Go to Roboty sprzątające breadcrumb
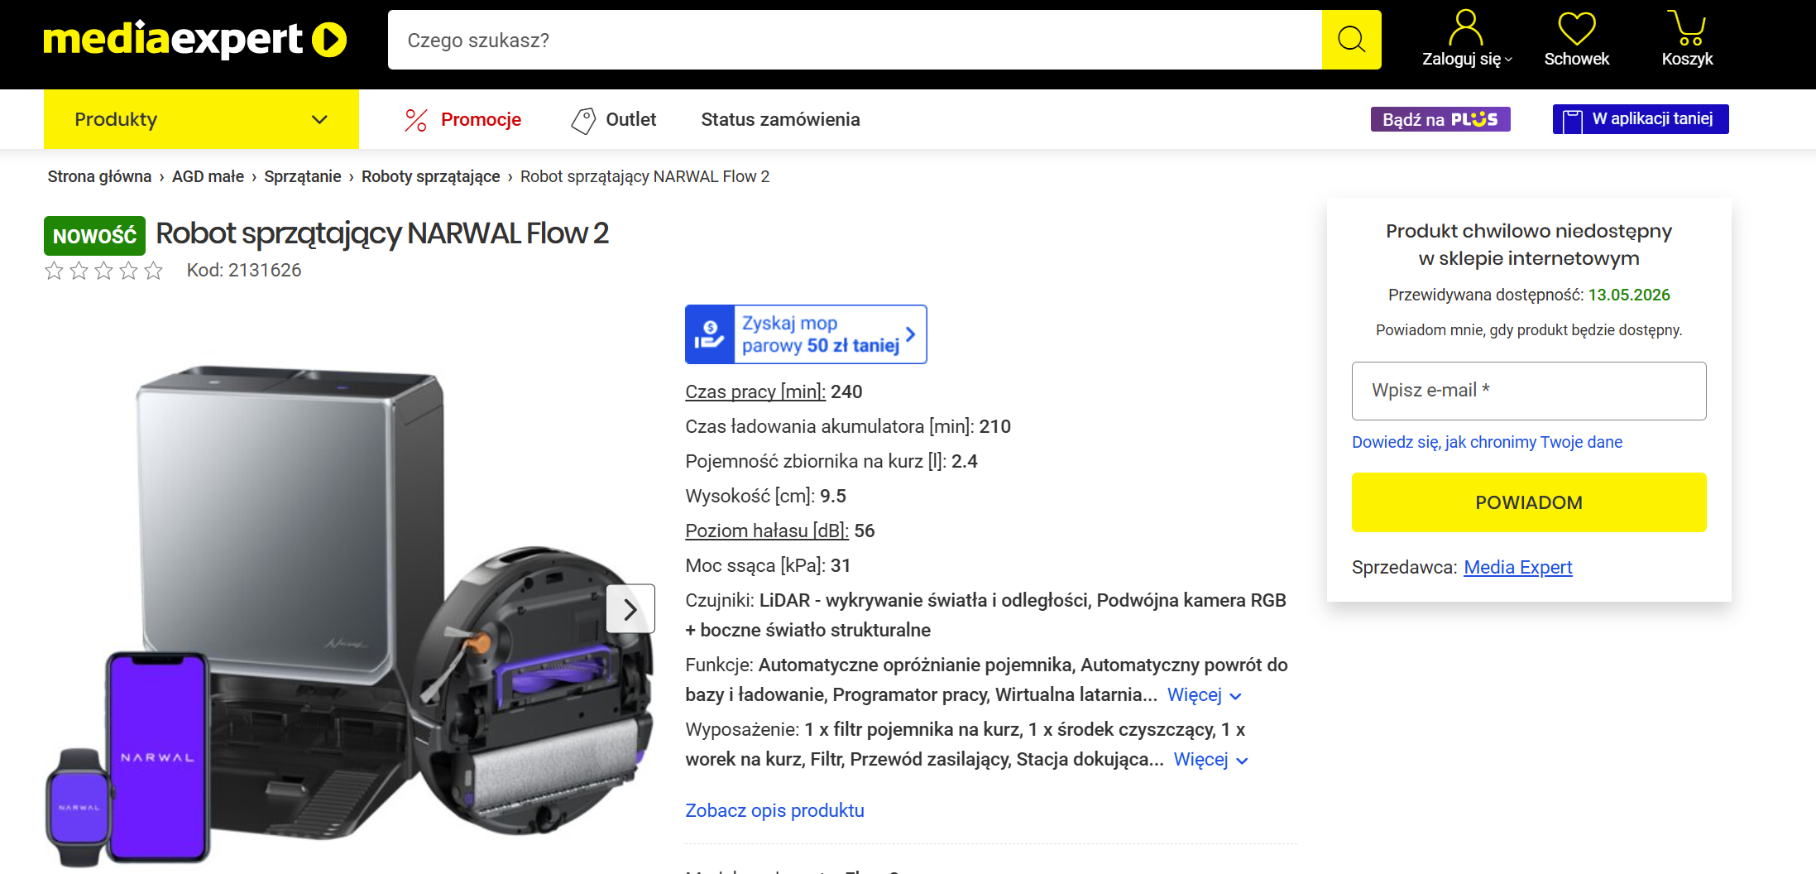Viewport: 1816px width, 874px height. click(430, 176)
